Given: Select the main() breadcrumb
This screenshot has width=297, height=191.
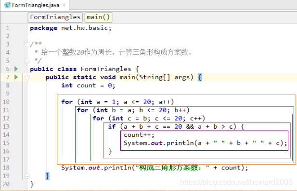Looking at the screenshot, I should (98, 17).
